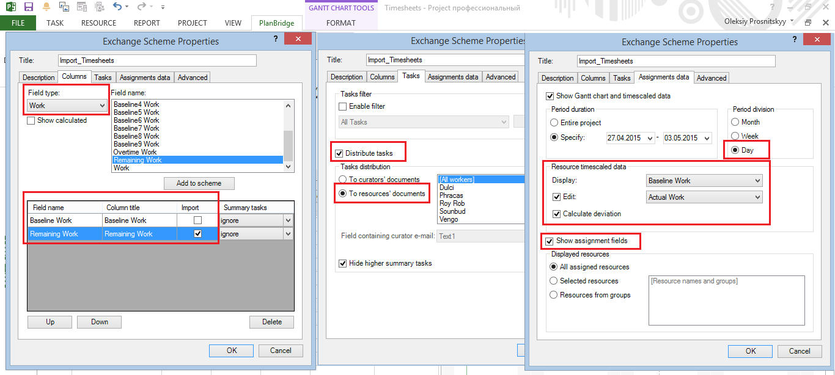
Task: Select To curators' documents radio button
Action: pyautogui.click(x=342, y=180)
